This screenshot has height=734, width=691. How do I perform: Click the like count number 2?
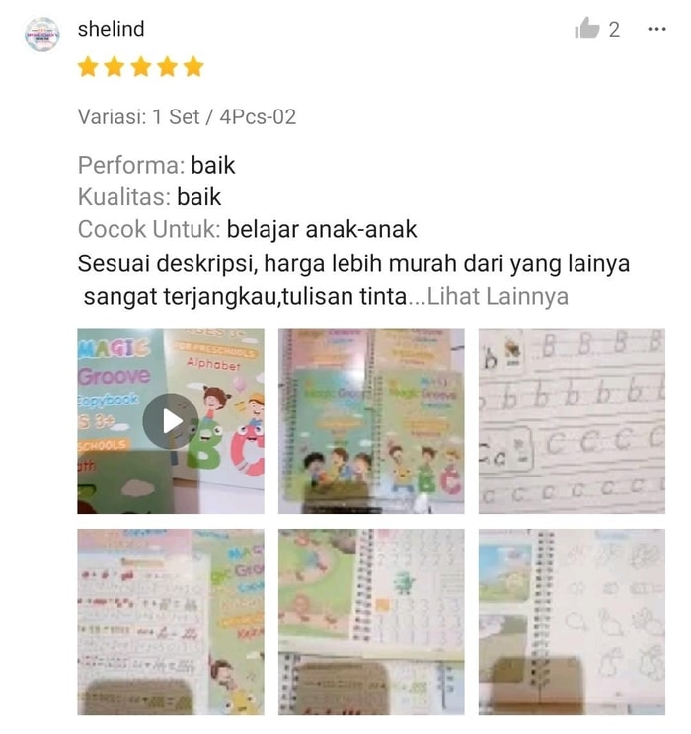click(x=614, y=30)
